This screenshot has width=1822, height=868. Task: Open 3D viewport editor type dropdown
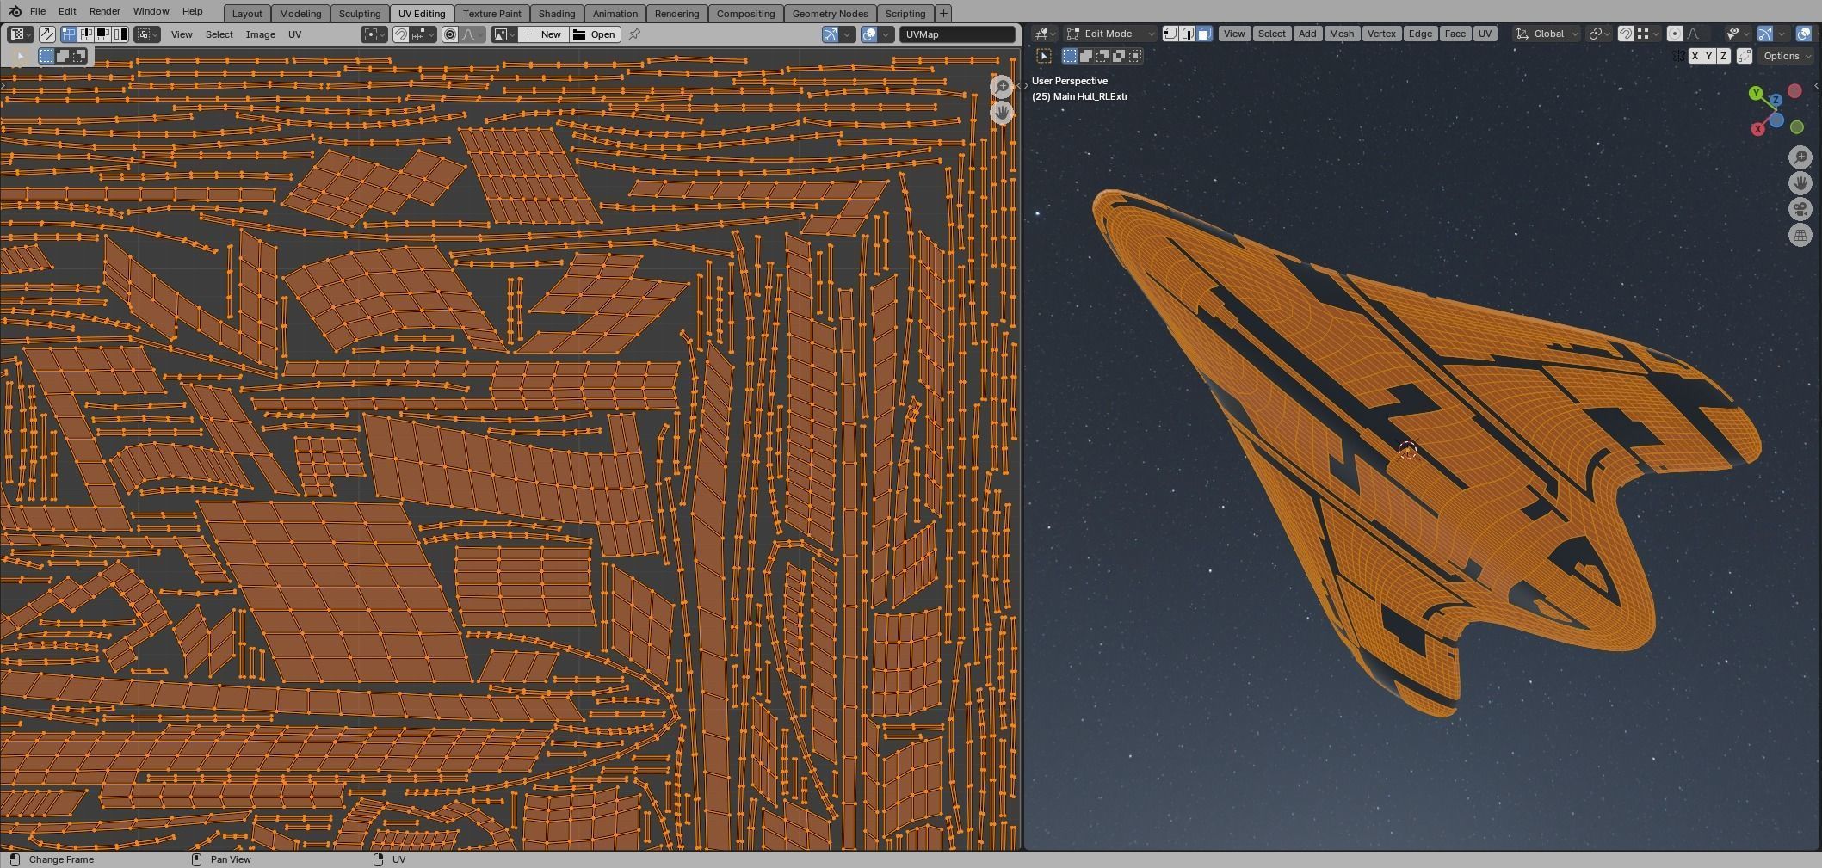pos(1045,34)
